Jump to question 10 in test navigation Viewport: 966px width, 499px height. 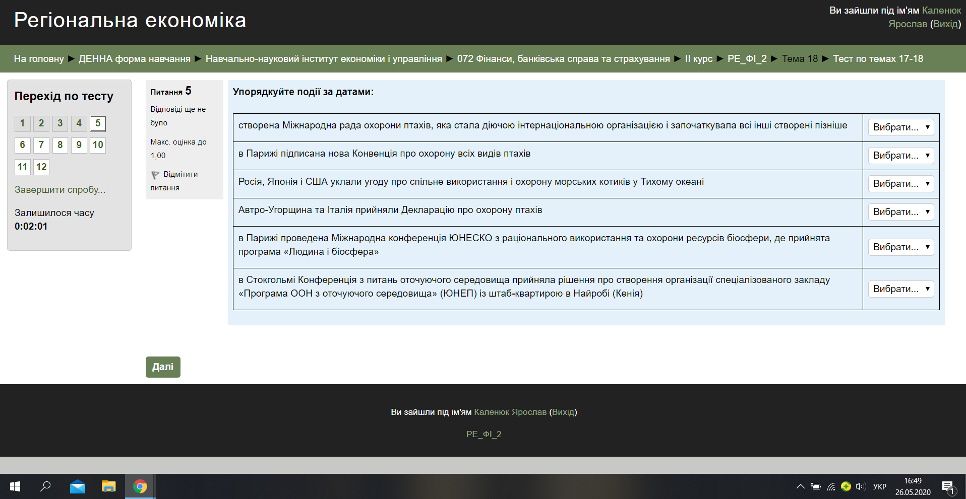[97, 146]
